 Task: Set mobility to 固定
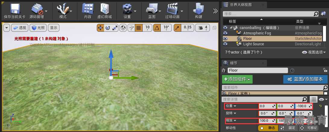[x=289, y=128]
